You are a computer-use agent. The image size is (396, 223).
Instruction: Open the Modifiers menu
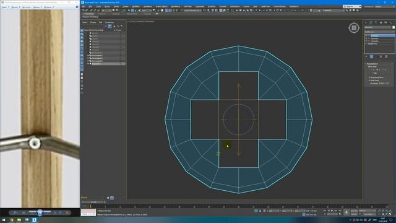(136, 7)
